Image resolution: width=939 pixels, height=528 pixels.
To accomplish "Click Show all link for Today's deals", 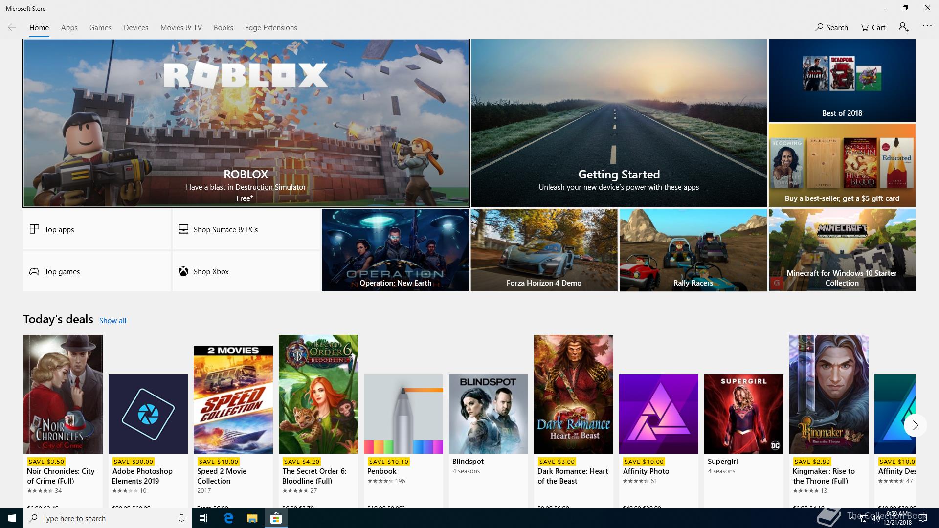I will point(112,321).
